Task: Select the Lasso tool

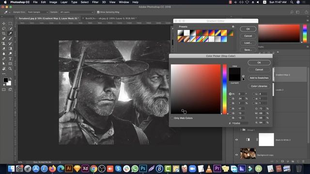Action: 4,29
